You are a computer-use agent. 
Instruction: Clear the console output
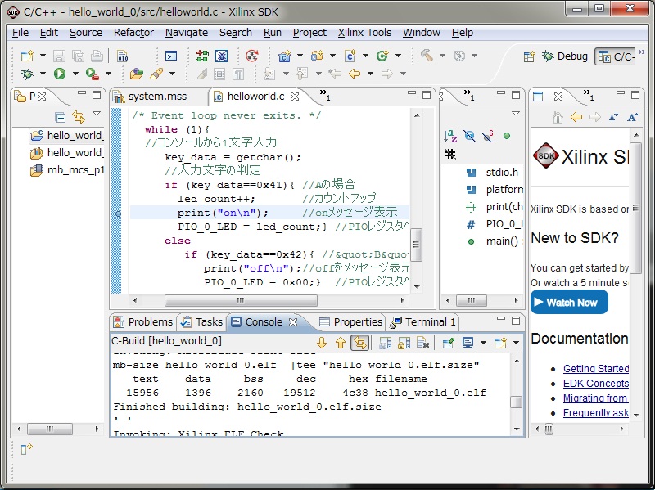click(423, 343)
